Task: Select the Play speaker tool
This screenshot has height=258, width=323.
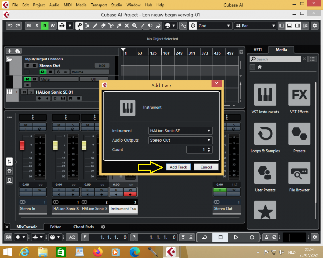Action: pyautogui.click(x=150, y=26)
